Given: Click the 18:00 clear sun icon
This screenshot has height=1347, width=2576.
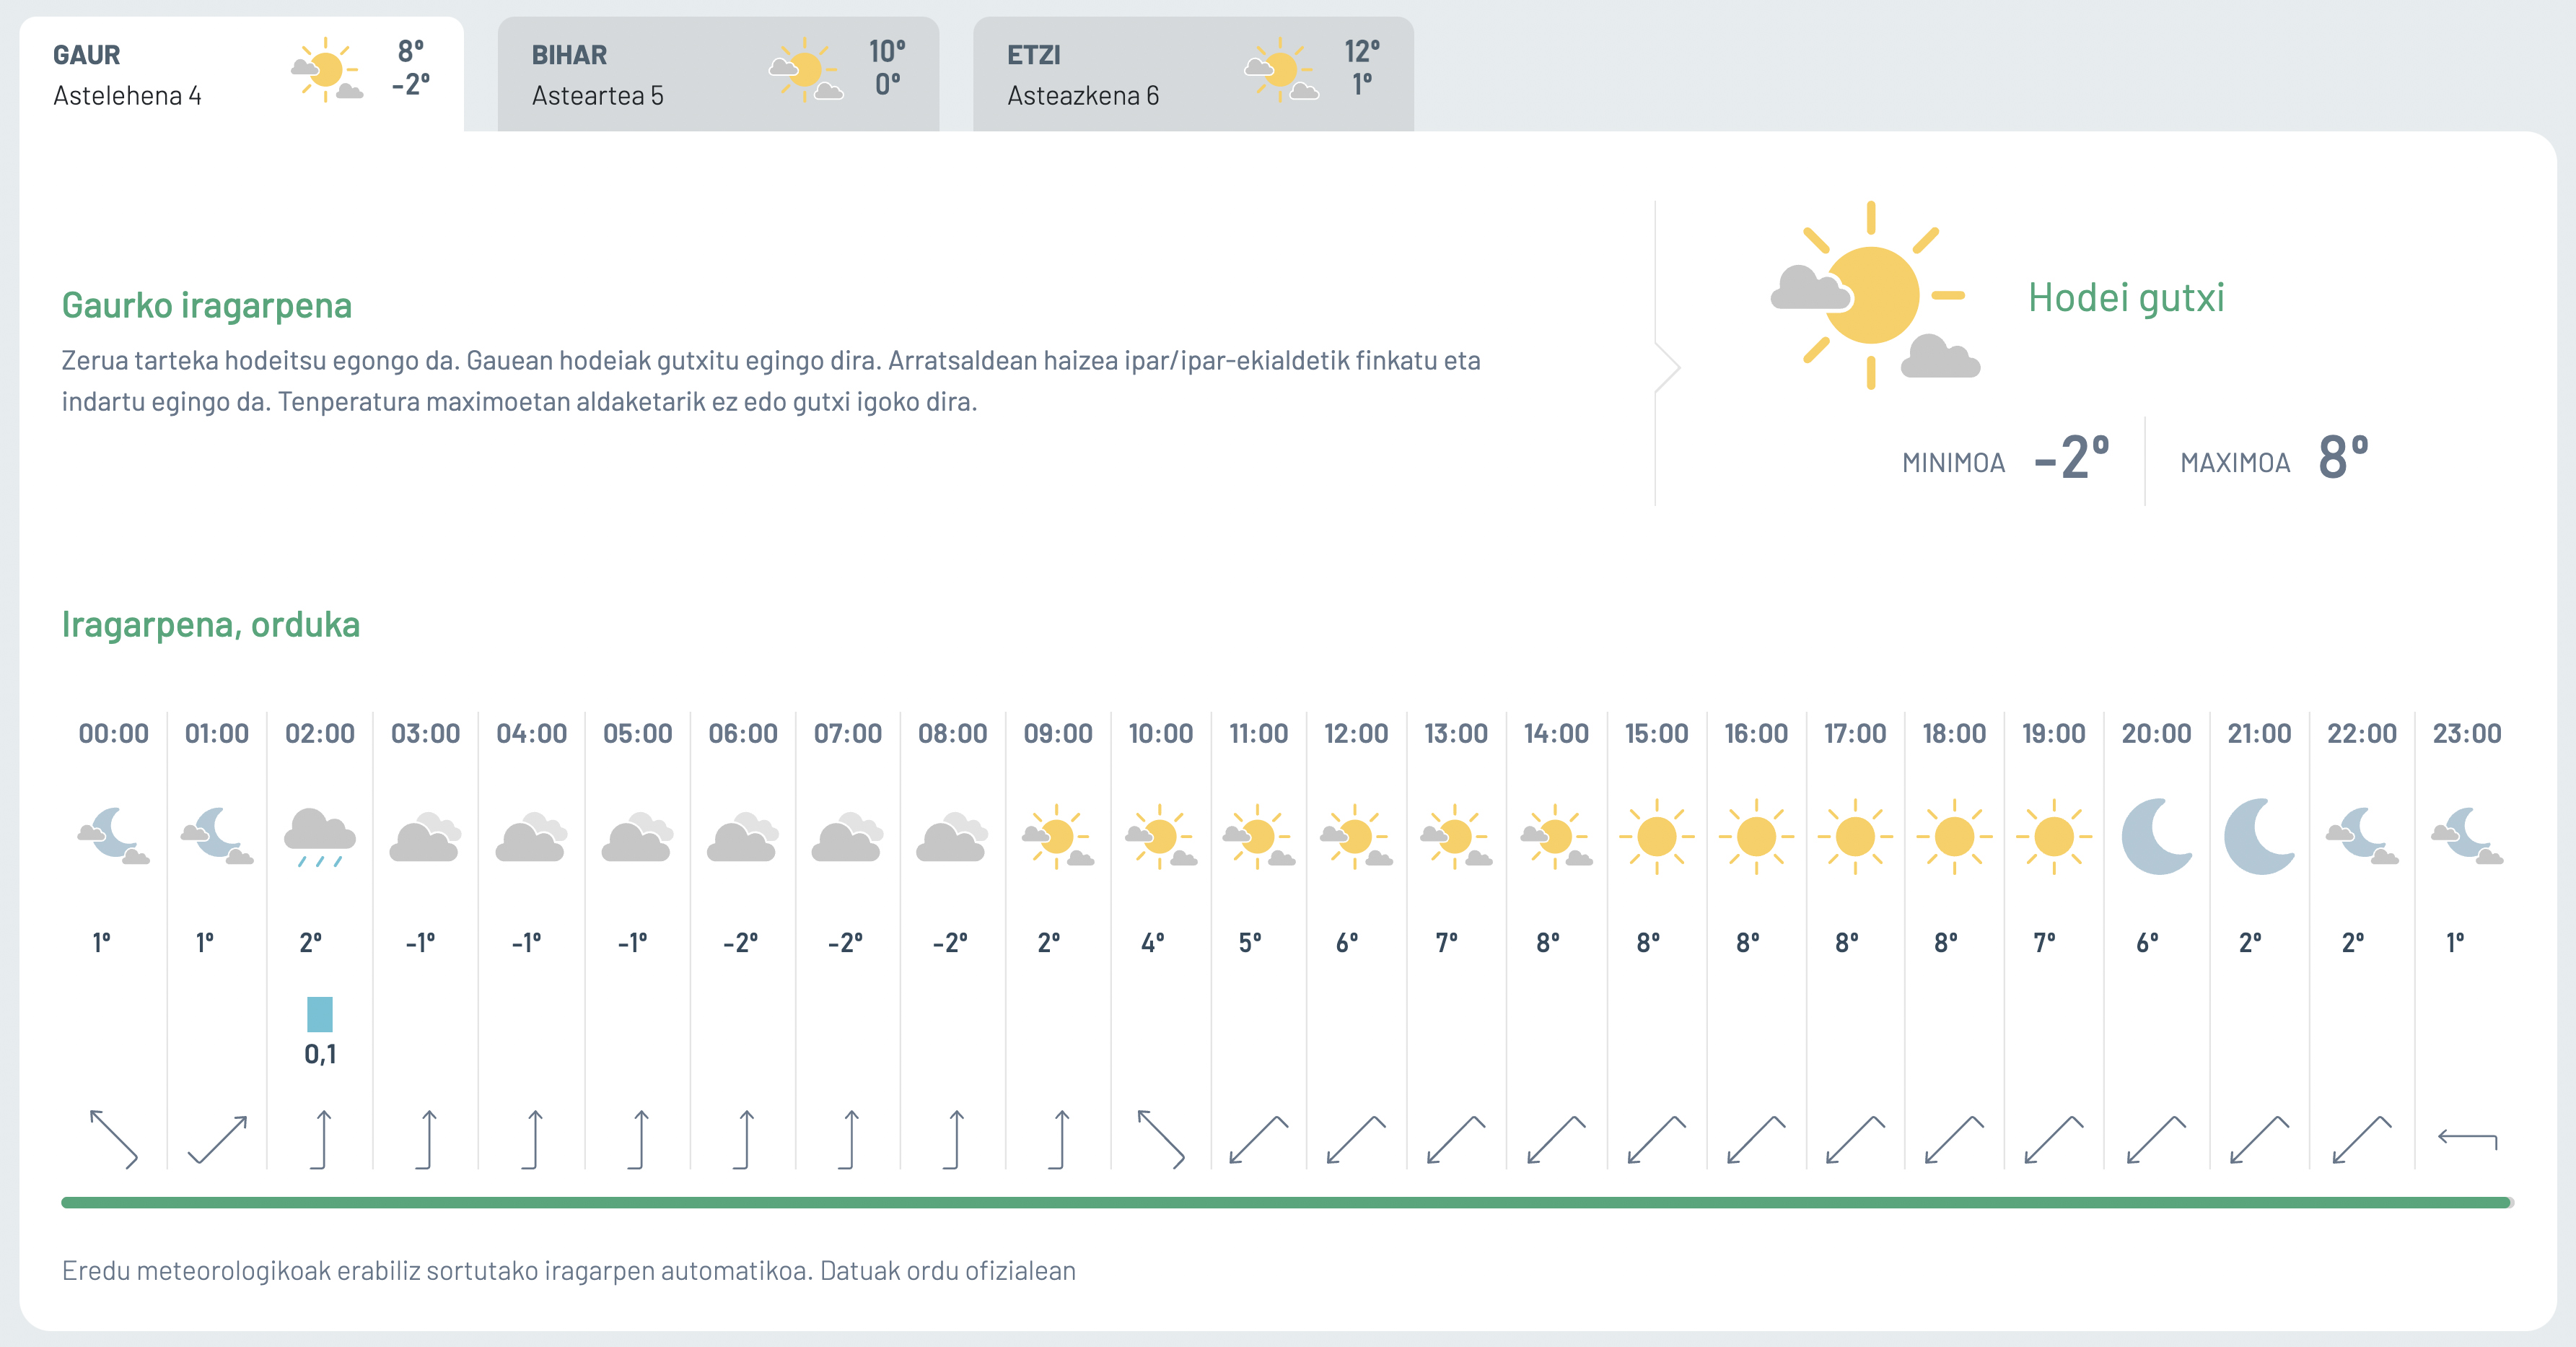Looking at the screenshot, I should click(x=1954, y=837).
